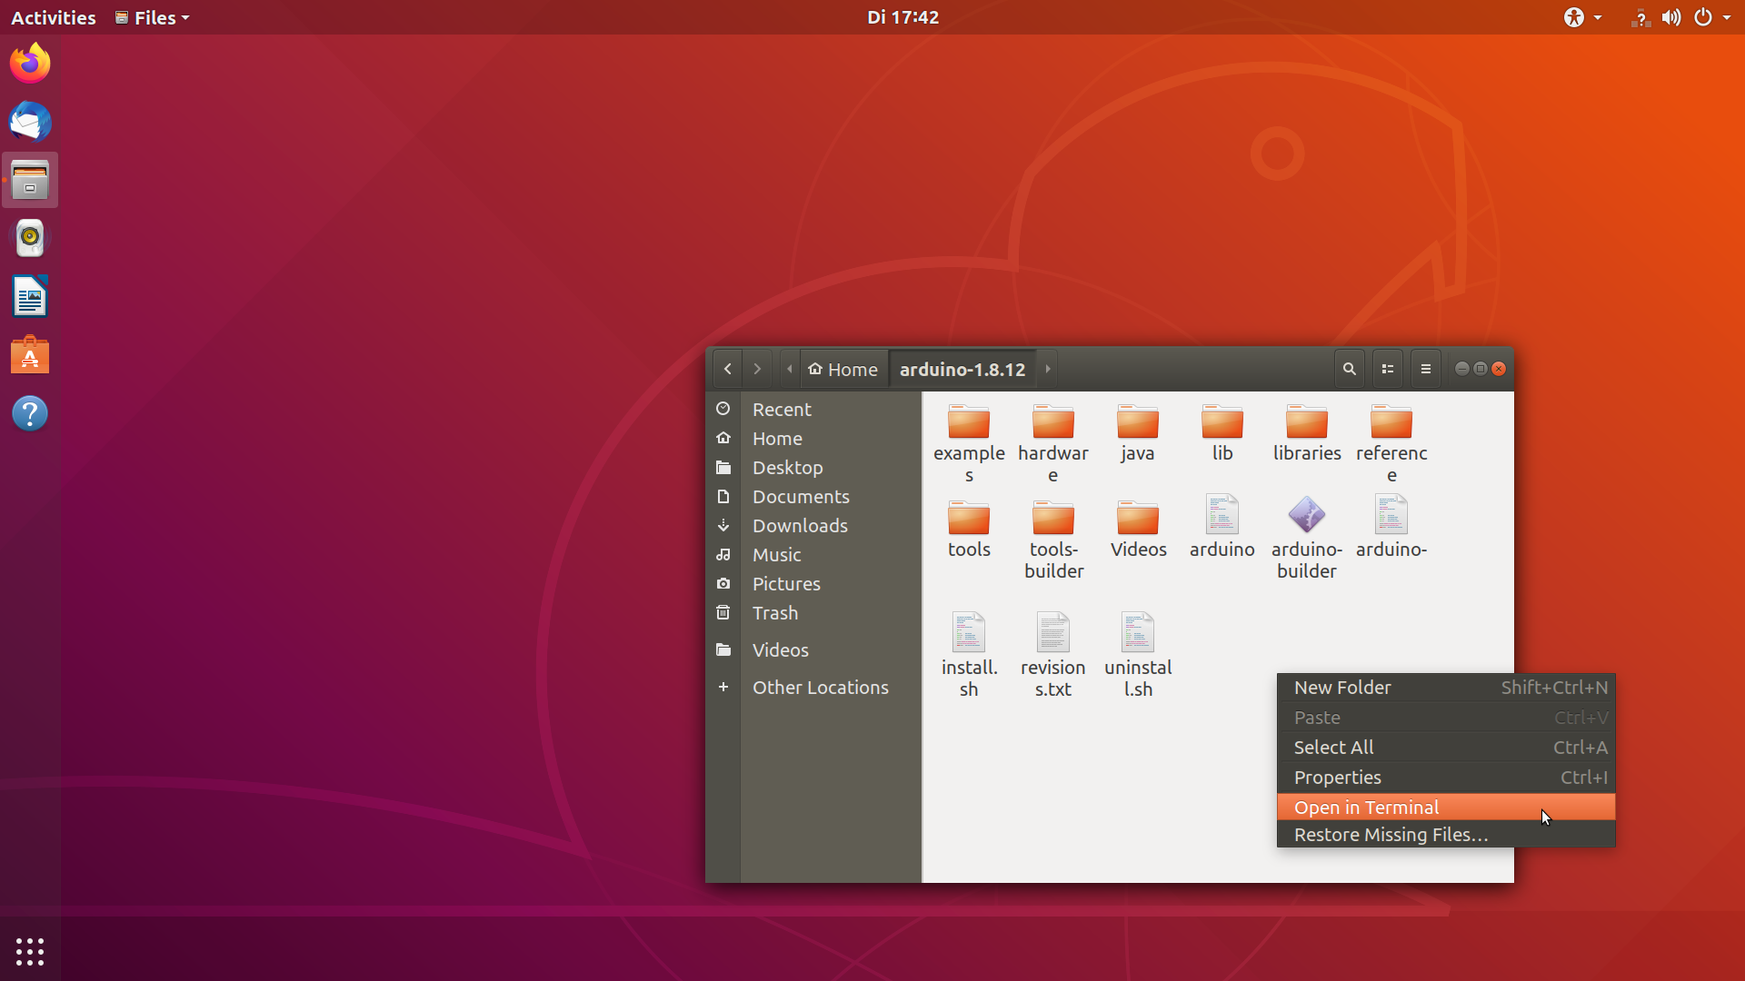Open Videos bookmark in the sidebar
The width and height of the screenshot is (1745, 981).
coord(813,649)
